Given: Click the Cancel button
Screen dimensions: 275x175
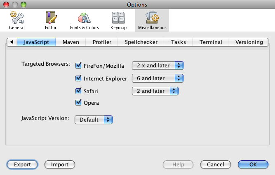Looking at the screenshot, I should (216, 164).
